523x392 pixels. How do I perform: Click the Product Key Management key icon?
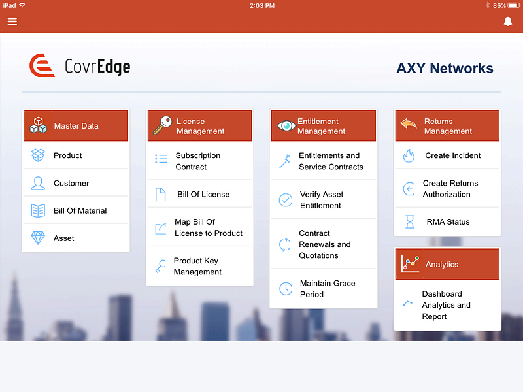160,267
